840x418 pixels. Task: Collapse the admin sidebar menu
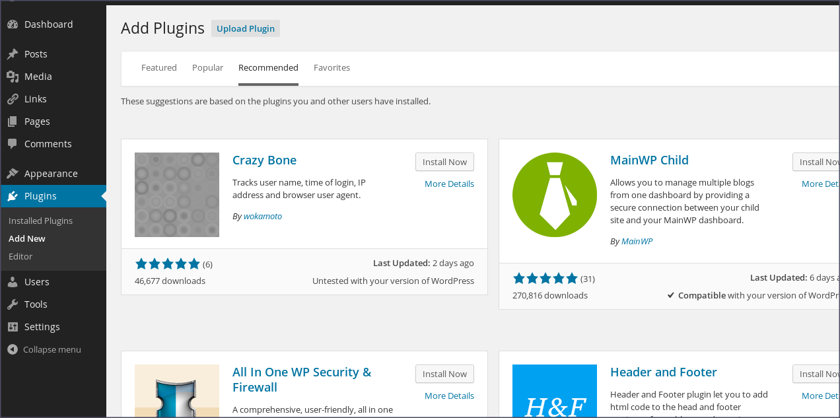tap(44, 349)
